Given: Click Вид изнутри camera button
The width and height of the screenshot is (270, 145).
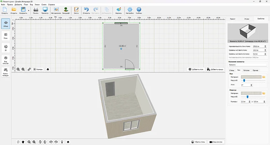Looking at the screenshot, I should (x=216, y=142).
